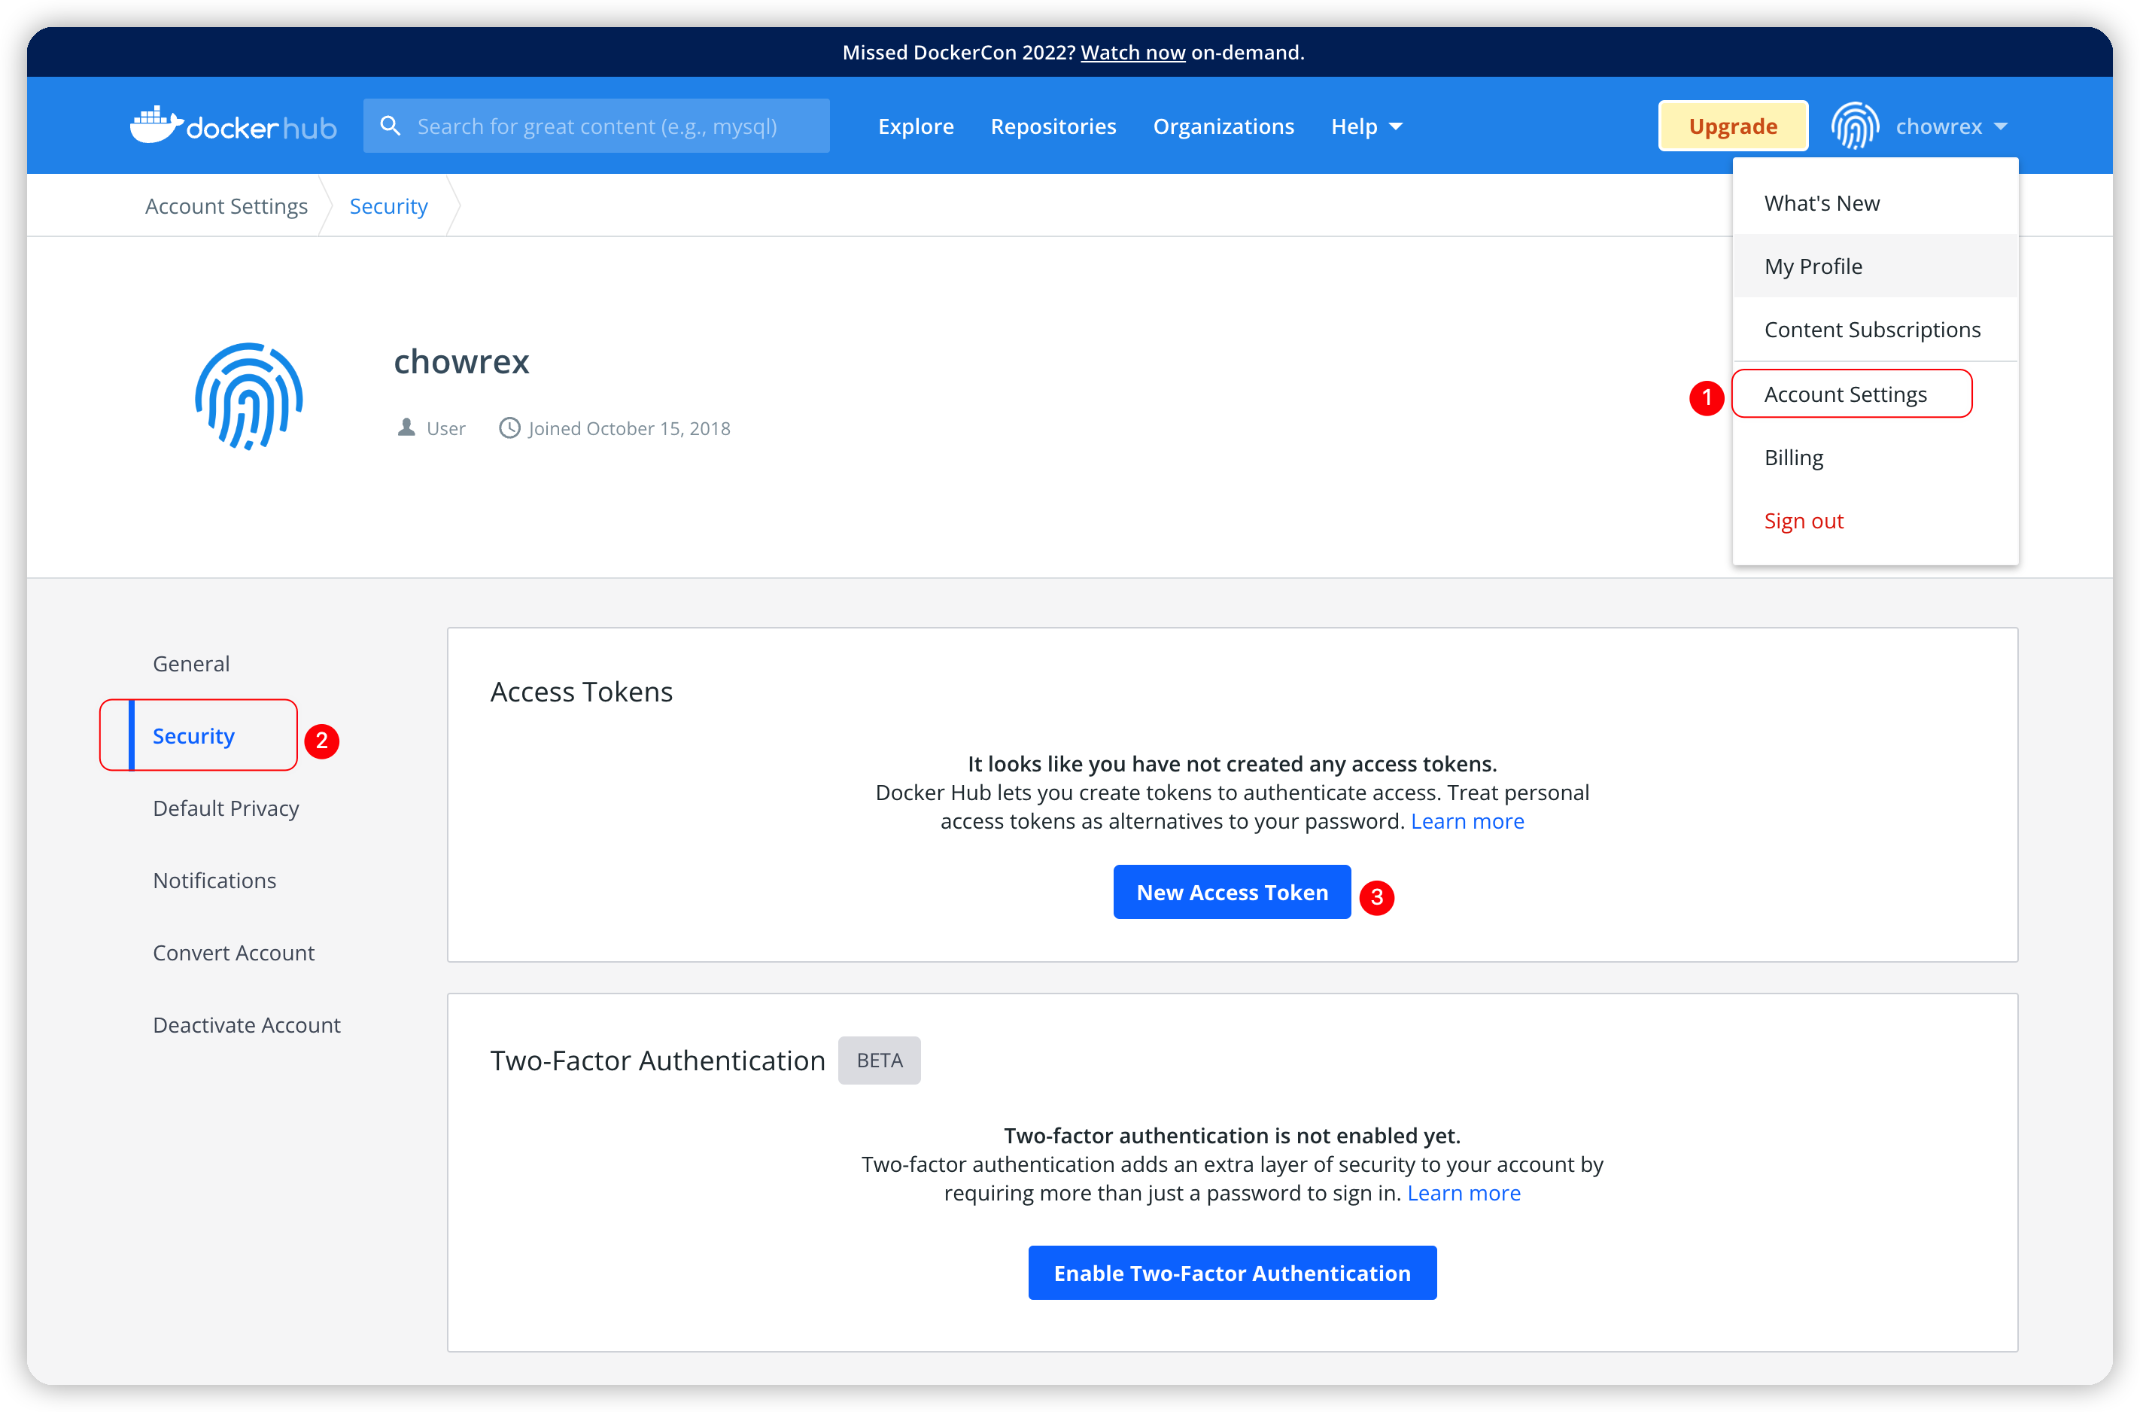The width and height of the screenshot is (2140, 1412).
Task: Click the Upgrade button
Action: (x=1732, y=126)
